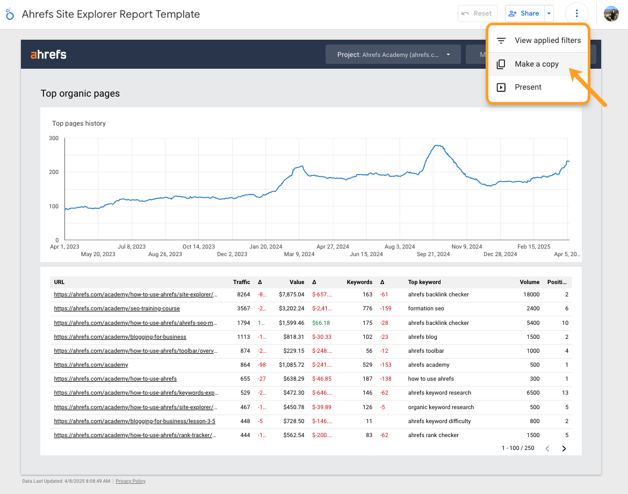The image size is (628, 494).
Task: Click the previous page chevron in the pagination
Action: [547, 448]
